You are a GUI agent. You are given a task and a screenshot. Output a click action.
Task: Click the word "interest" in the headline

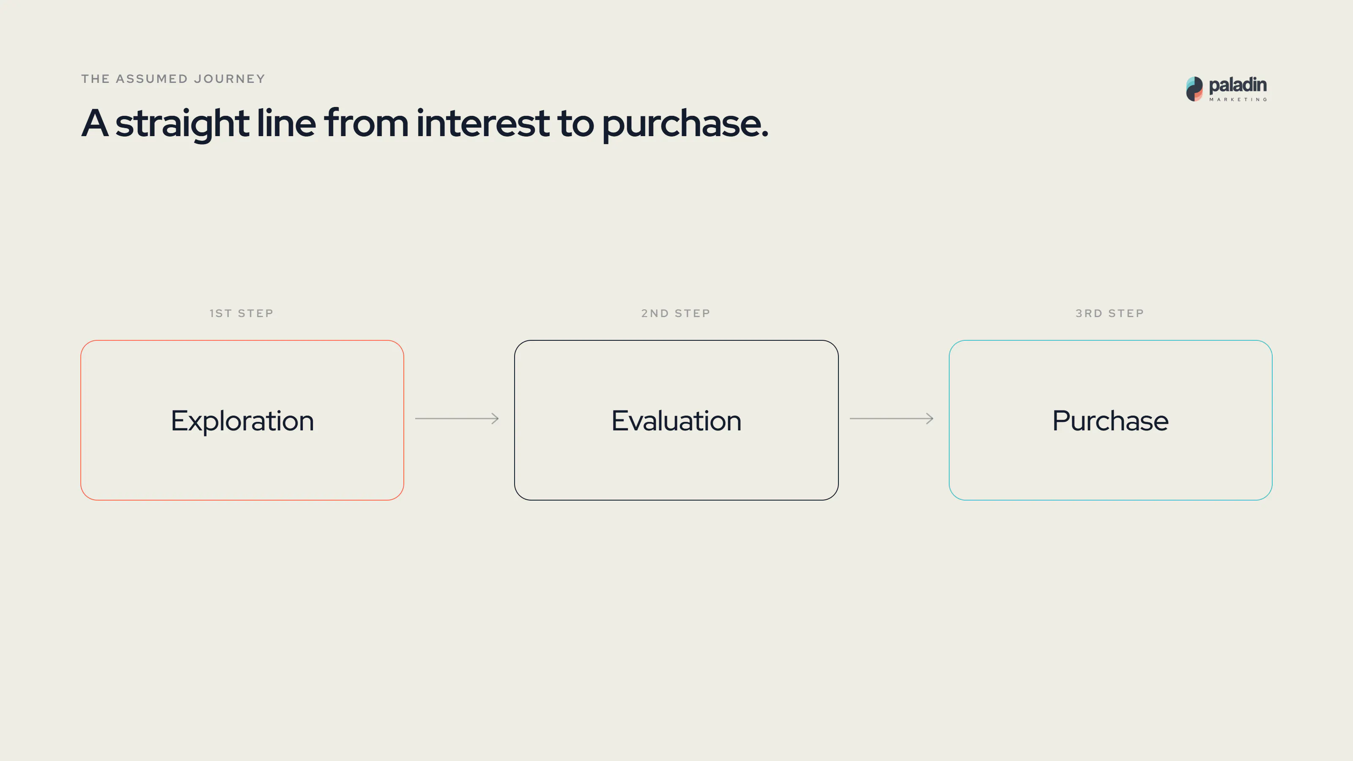click(x=483, y=123)
